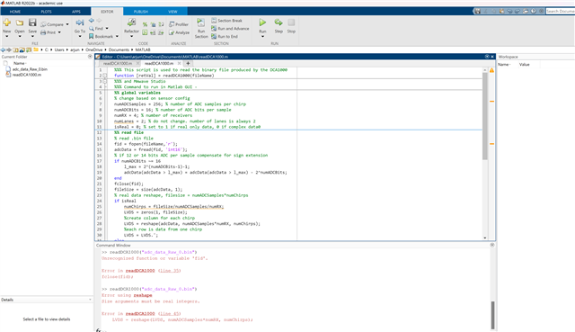Click the Paste icon in quick access toolbar
The image size is (575, 332).
pos(501,12)
